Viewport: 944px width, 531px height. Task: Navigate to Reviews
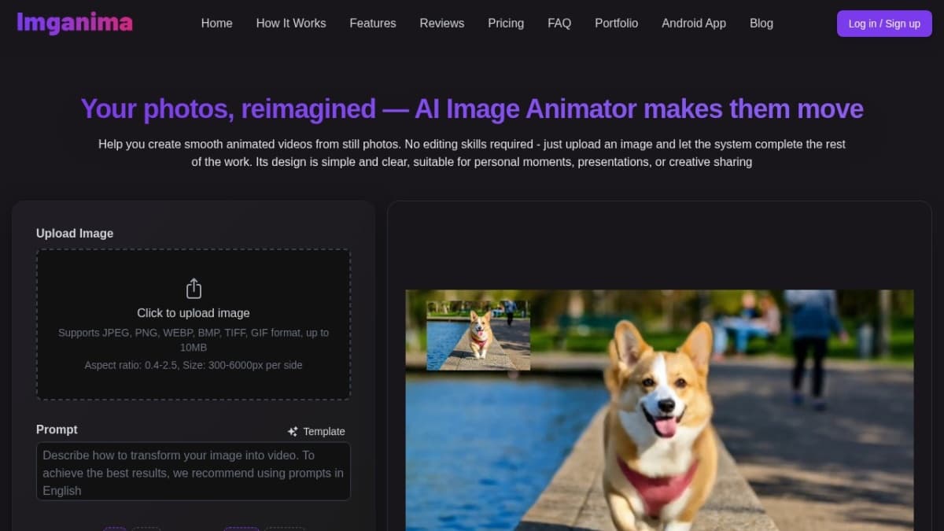(x=441, y=24)
